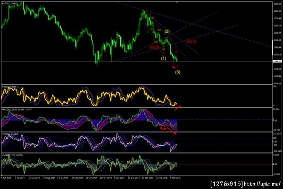The width and height of the screenshot is (283, 189).
Task: Click the 29 Dec 2014 date label
Action: (x=134, y=178)
